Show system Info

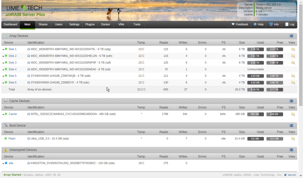coord(274,24)
